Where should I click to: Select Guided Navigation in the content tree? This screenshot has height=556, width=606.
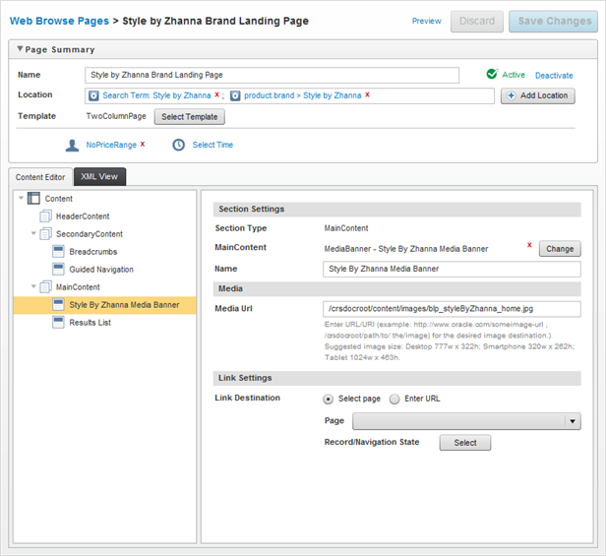coord(101,270)
